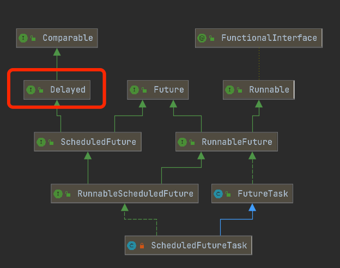Click the interface icon on ScheduledFuture node
This screenshot has height=268, width=340.
coord(41,142)
